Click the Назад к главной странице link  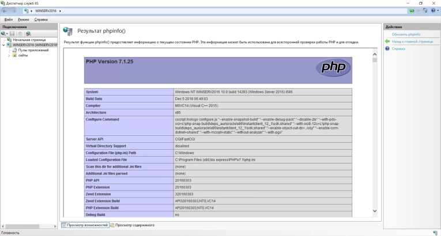tap(412, 41)
